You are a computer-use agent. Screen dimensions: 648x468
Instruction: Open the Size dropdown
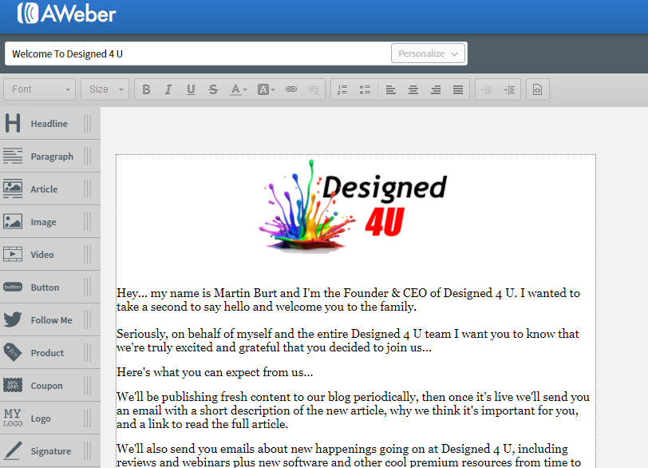pyautogui.click(x=105, y=89)
